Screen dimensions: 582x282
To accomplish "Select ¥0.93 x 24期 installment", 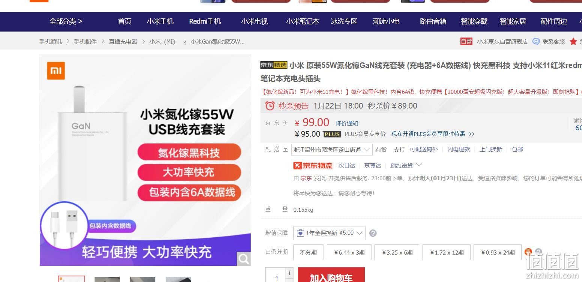I will tap(498, 252).
